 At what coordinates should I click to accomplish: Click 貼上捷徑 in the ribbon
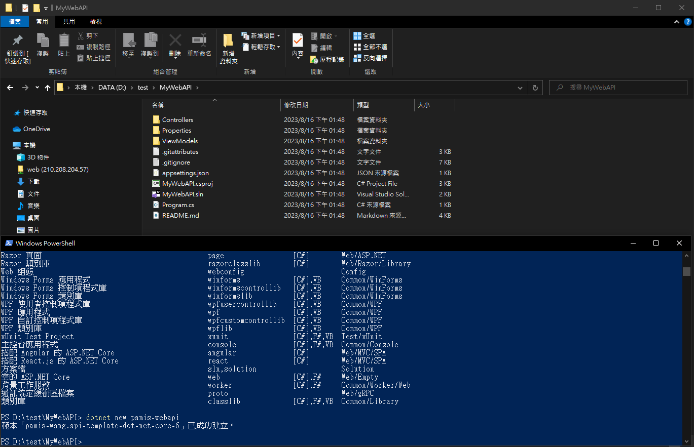click(x=93, y=58)
